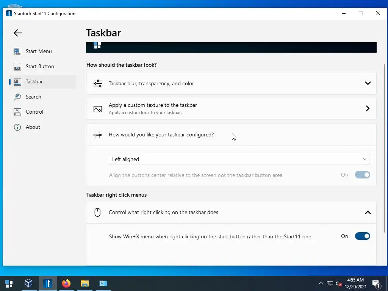
Task: Click the Taskbar page title
Action: 103,33
